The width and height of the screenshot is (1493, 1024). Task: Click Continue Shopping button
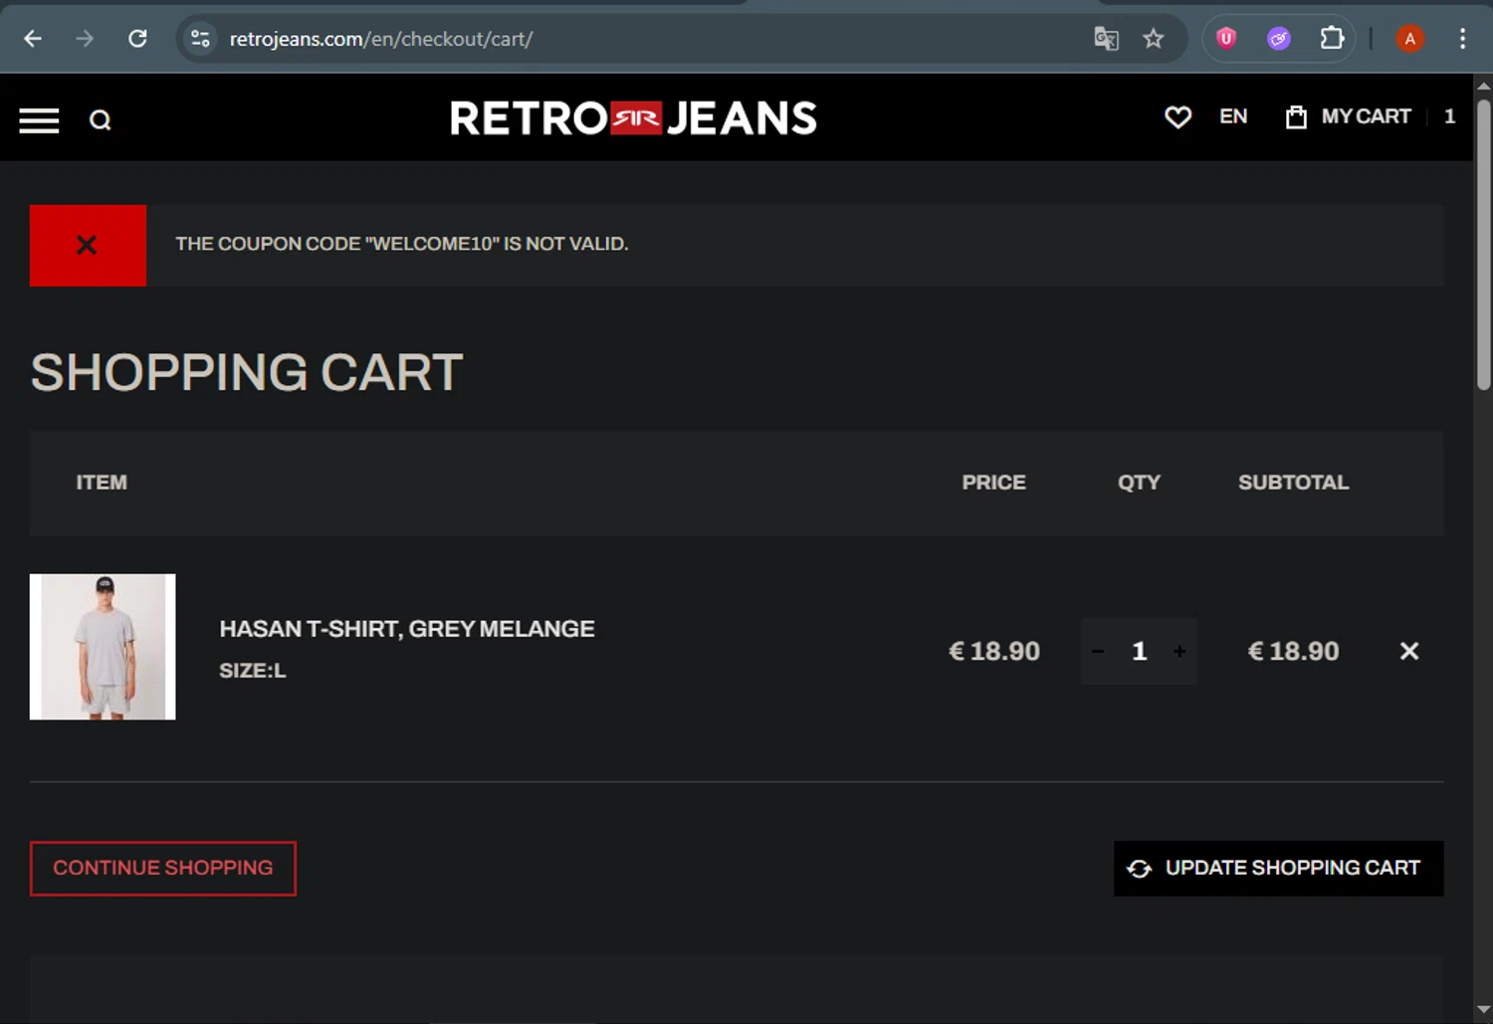click(x=163, y=869)
